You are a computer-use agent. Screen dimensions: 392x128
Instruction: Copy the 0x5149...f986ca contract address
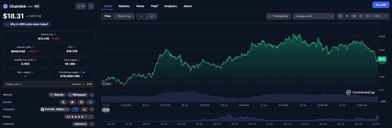67,109
